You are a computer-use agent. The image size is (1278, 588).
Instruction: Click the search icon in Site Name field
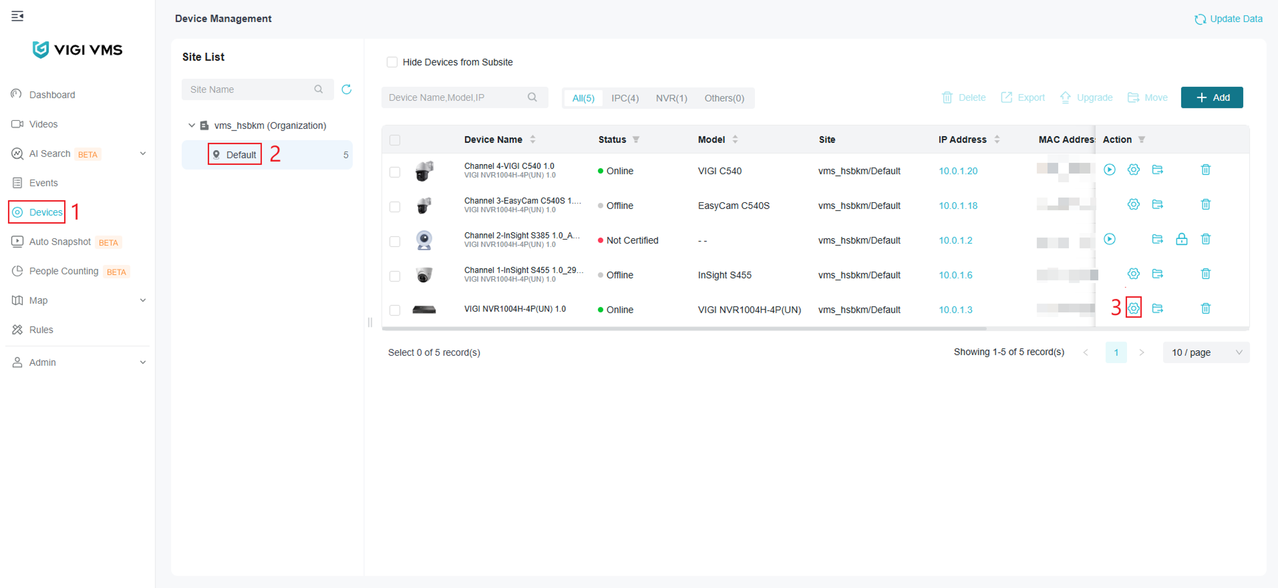(319, 89)
